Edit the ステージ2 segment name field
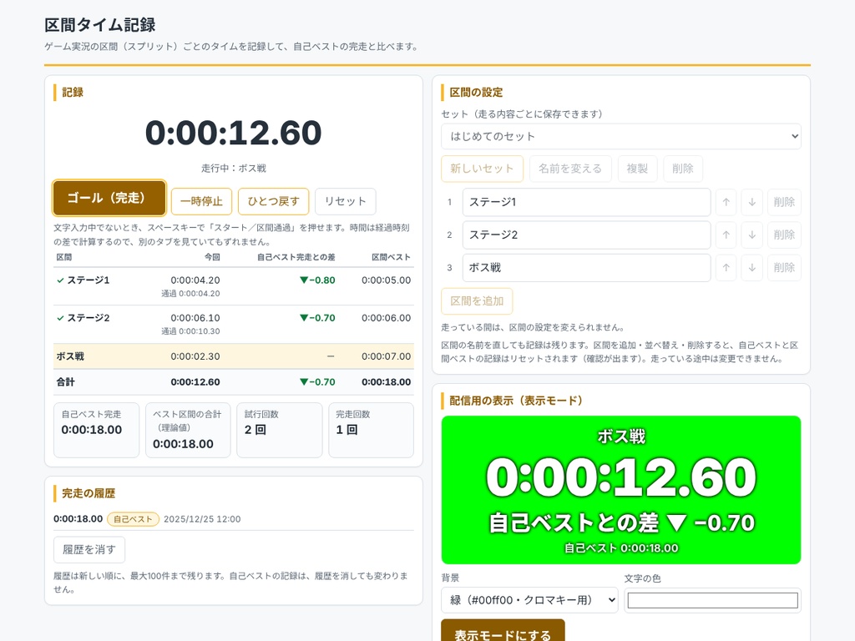 click(587, 235)
